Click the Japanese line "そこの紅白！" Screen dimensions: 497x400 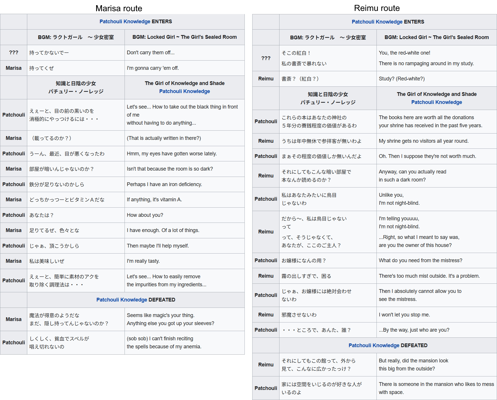click(296, 53)
